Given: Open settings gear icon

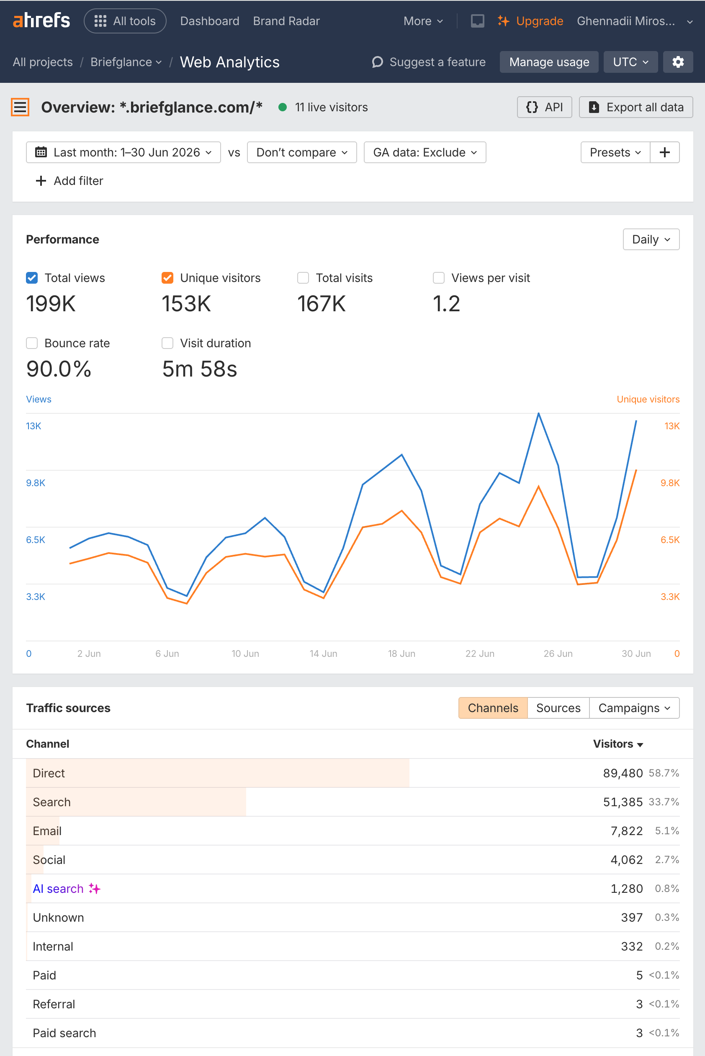Looking at the screenshot, I should pyautogui.click(x=677, y=62).
